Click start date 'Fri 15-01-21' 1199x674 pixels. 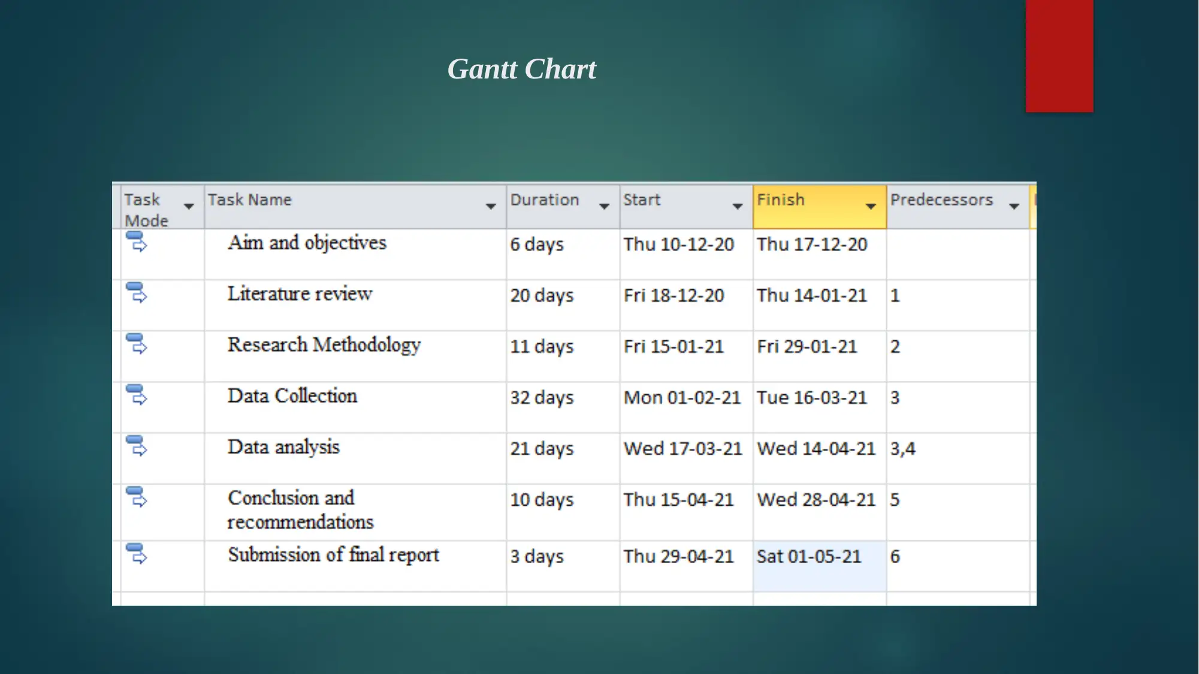coord(674,346)
